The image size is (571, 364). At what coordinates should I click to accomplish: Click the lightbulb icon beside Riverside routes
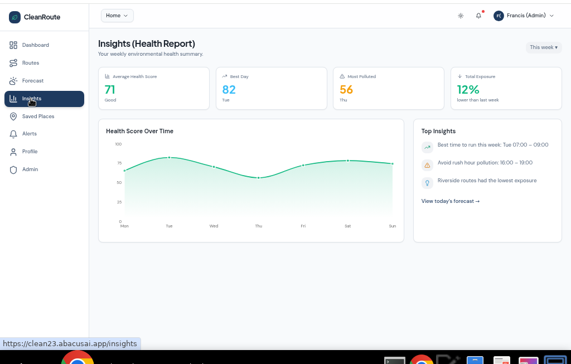click(x=427, y=183)
